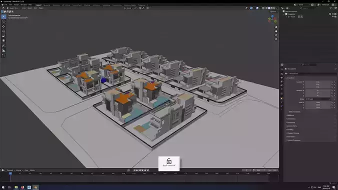Hide the outliner object row's eye icon

333,16
